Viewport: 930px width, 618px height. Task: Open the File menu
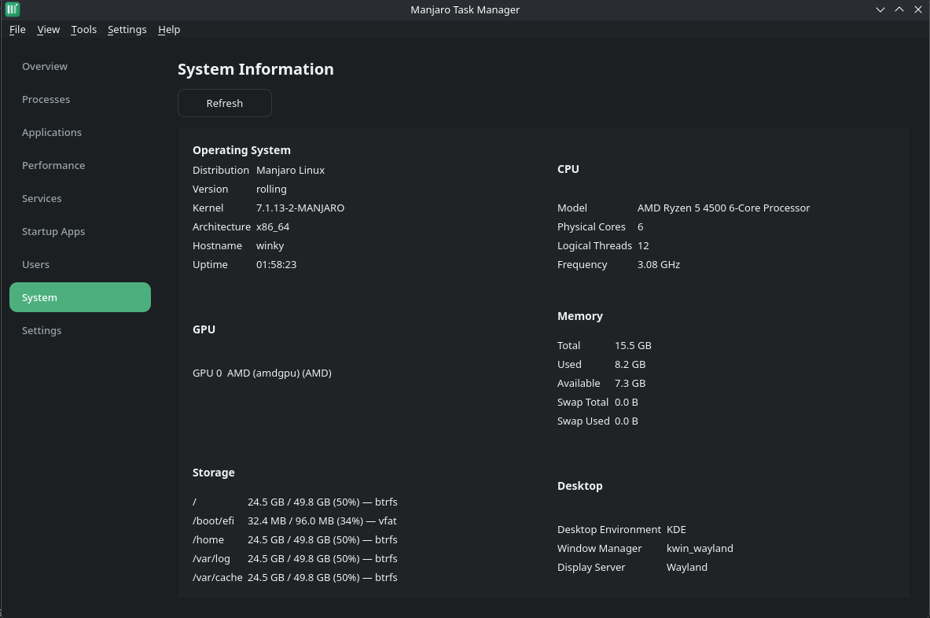[x=17, y=30]
